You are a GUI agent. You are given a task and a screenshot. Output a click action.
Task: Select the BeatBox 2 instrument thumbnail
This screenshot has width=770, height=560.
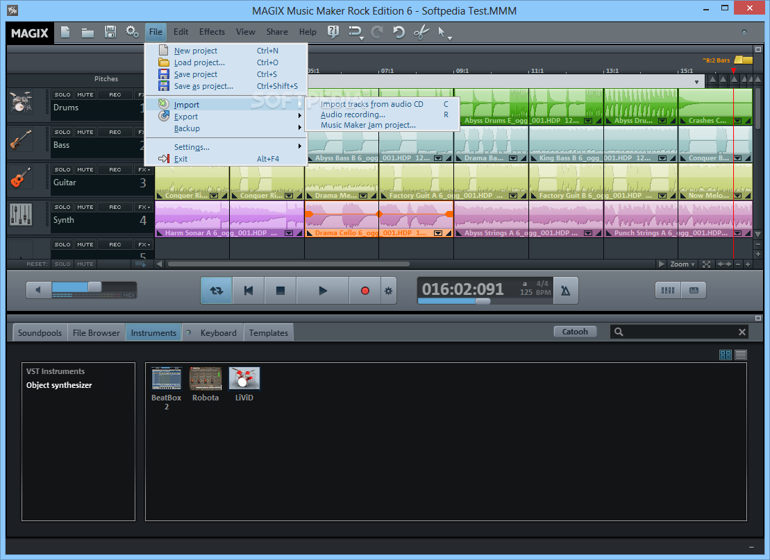tap(167, 378)
